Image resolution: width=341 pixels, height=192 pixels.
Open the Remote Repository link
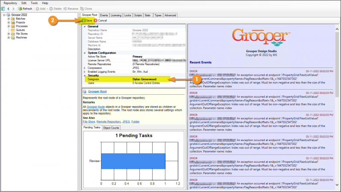pyautogui.click(x=109, y=122)
